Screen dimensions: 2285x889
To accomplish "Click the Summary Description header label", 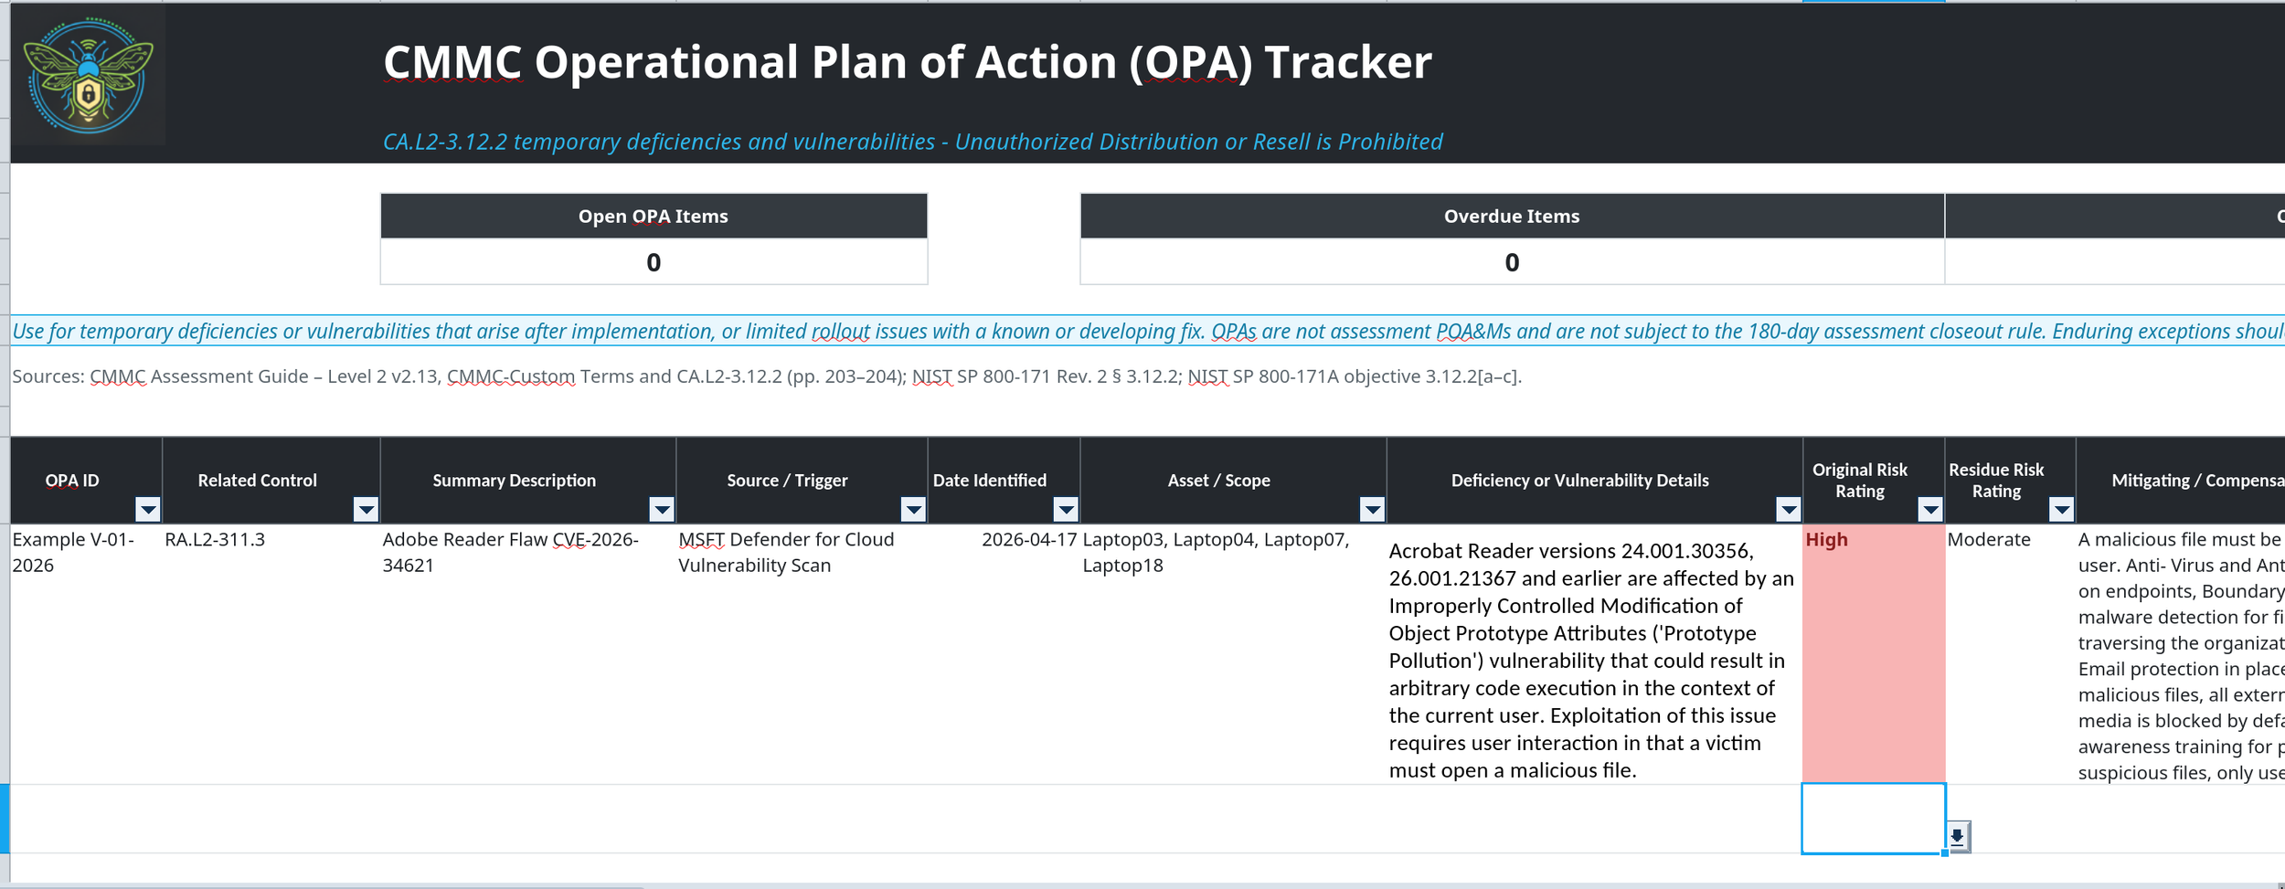I will pyautogui.click(x=514, y=481).
